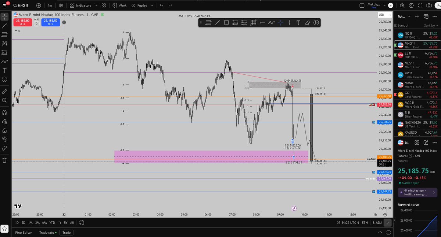Click the play circle icon in floating toolbar
Image resolution: width=441 pixels, height=237 pixels.
(x=316, y=23)
